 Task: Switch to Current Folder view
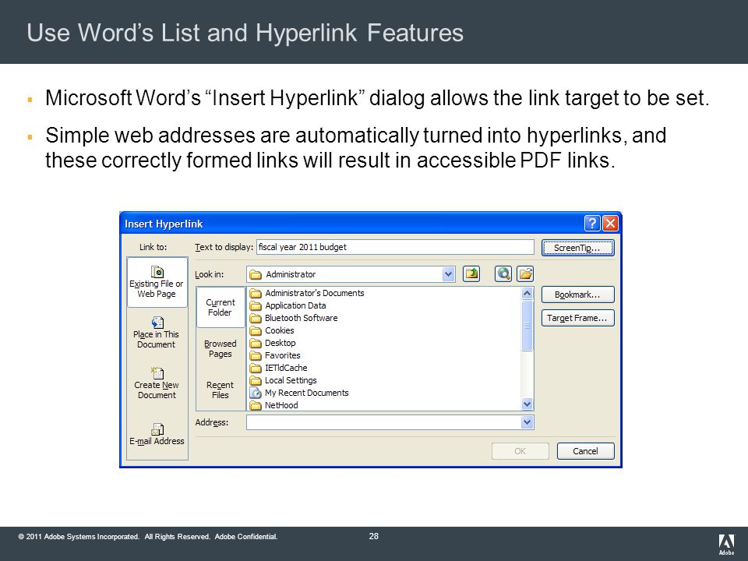pyautogui.click(x=221, y=307)
